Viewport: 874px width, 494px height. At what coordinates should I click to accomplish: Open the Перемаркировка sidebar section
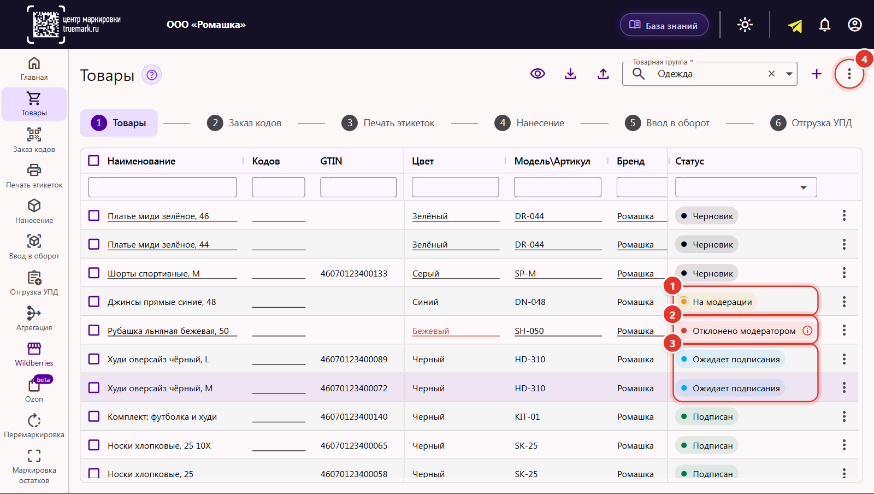point(34,425)
